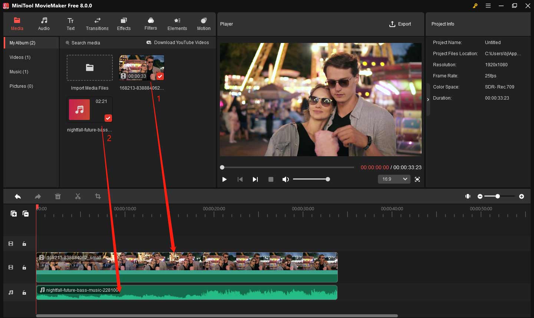Click the player progress bar

[x=287, y=167]
